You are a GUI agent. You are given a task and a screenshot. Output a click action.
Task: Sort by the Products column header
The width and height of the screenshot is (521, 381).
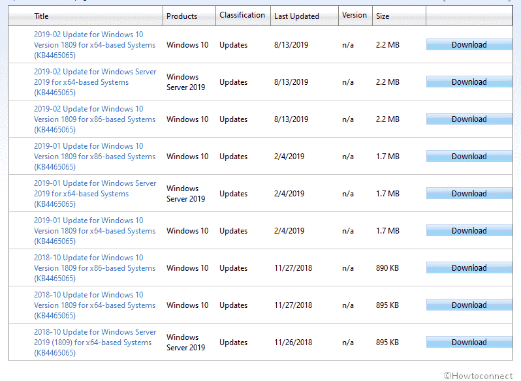click(182, 16)
